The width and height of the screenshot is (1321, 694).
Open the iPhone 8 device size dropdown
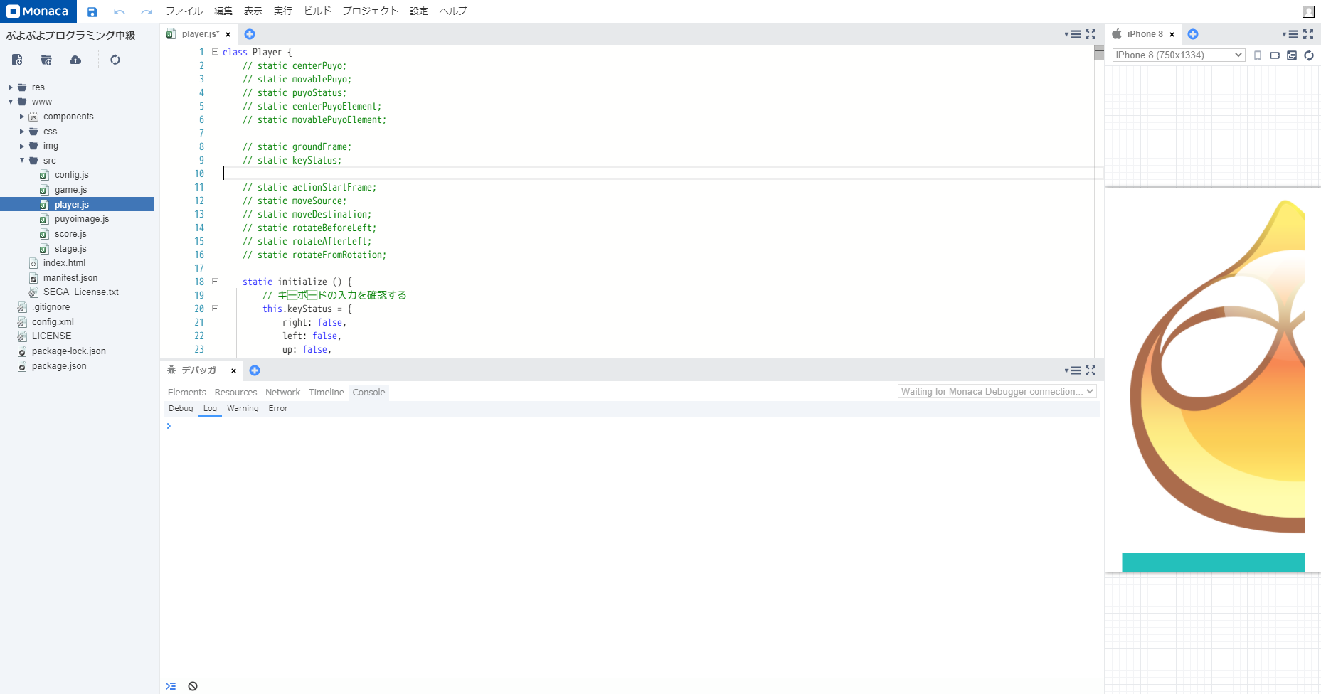(x=1178, y=55)
